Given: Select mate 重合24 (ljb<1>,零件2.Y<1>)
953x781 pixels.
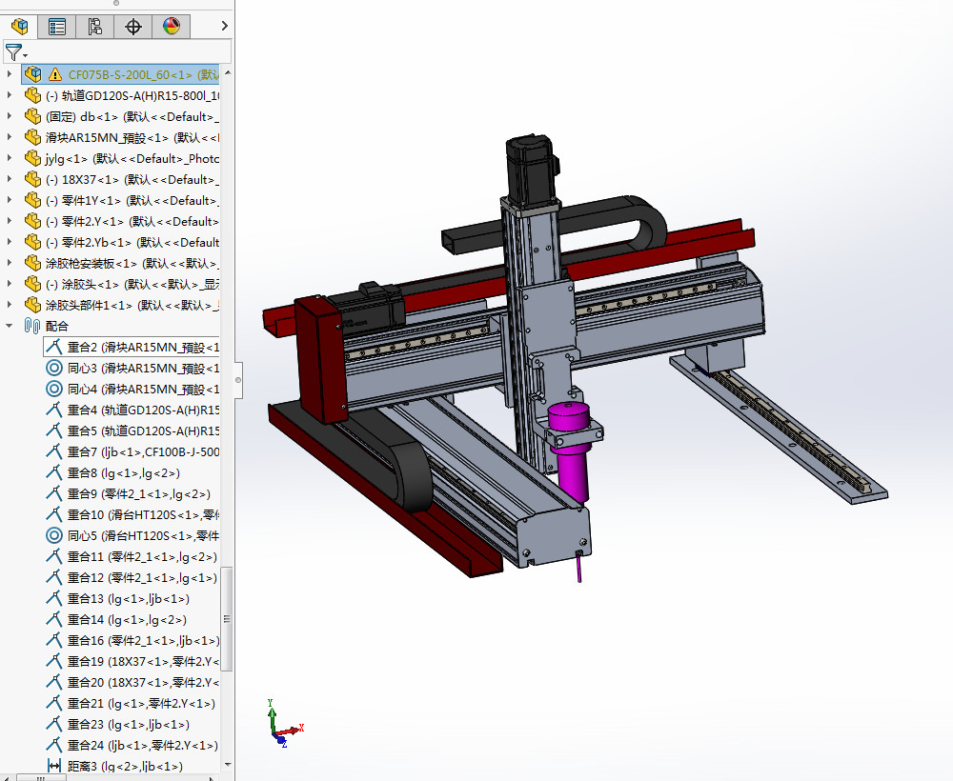Looking at the screenshot, I should click(x=142, y=745).
